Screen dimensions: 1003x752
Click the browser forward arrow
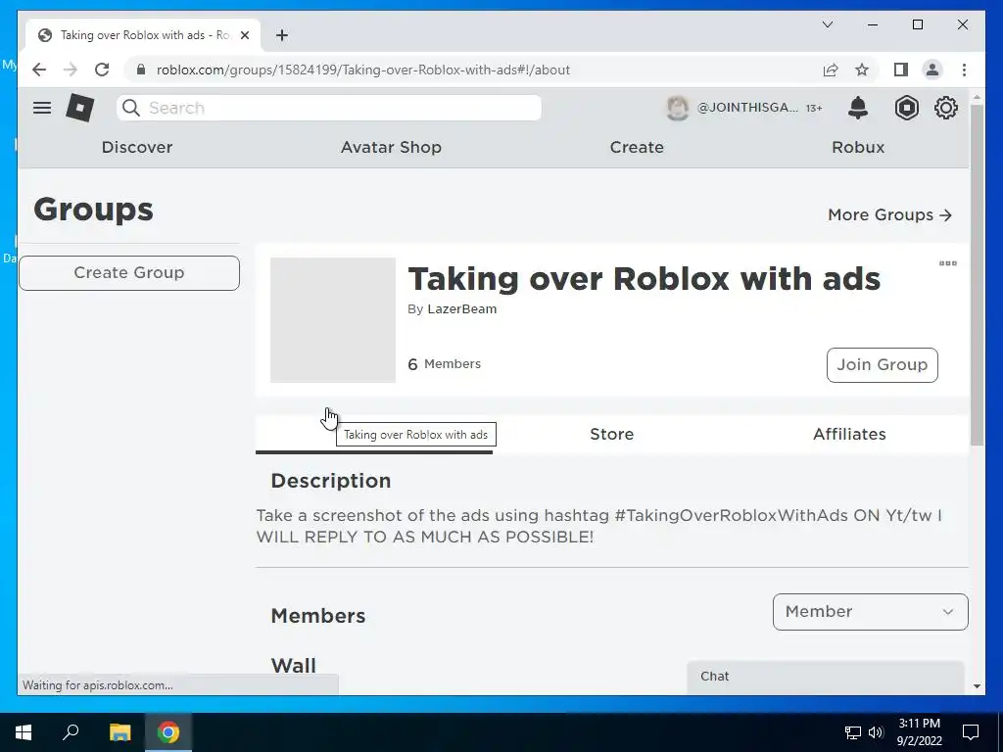click(x=71, y=70)
